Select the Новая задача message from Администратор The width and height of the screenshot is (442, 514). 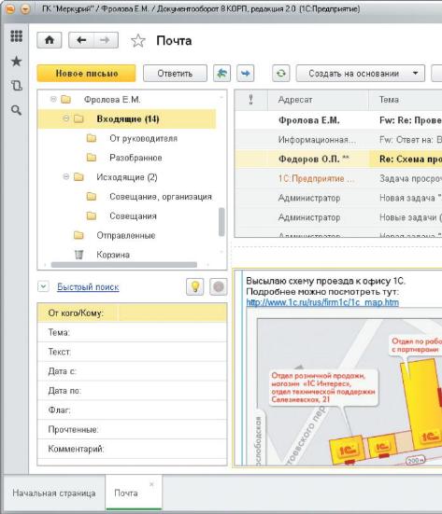[x=338, y=198]
